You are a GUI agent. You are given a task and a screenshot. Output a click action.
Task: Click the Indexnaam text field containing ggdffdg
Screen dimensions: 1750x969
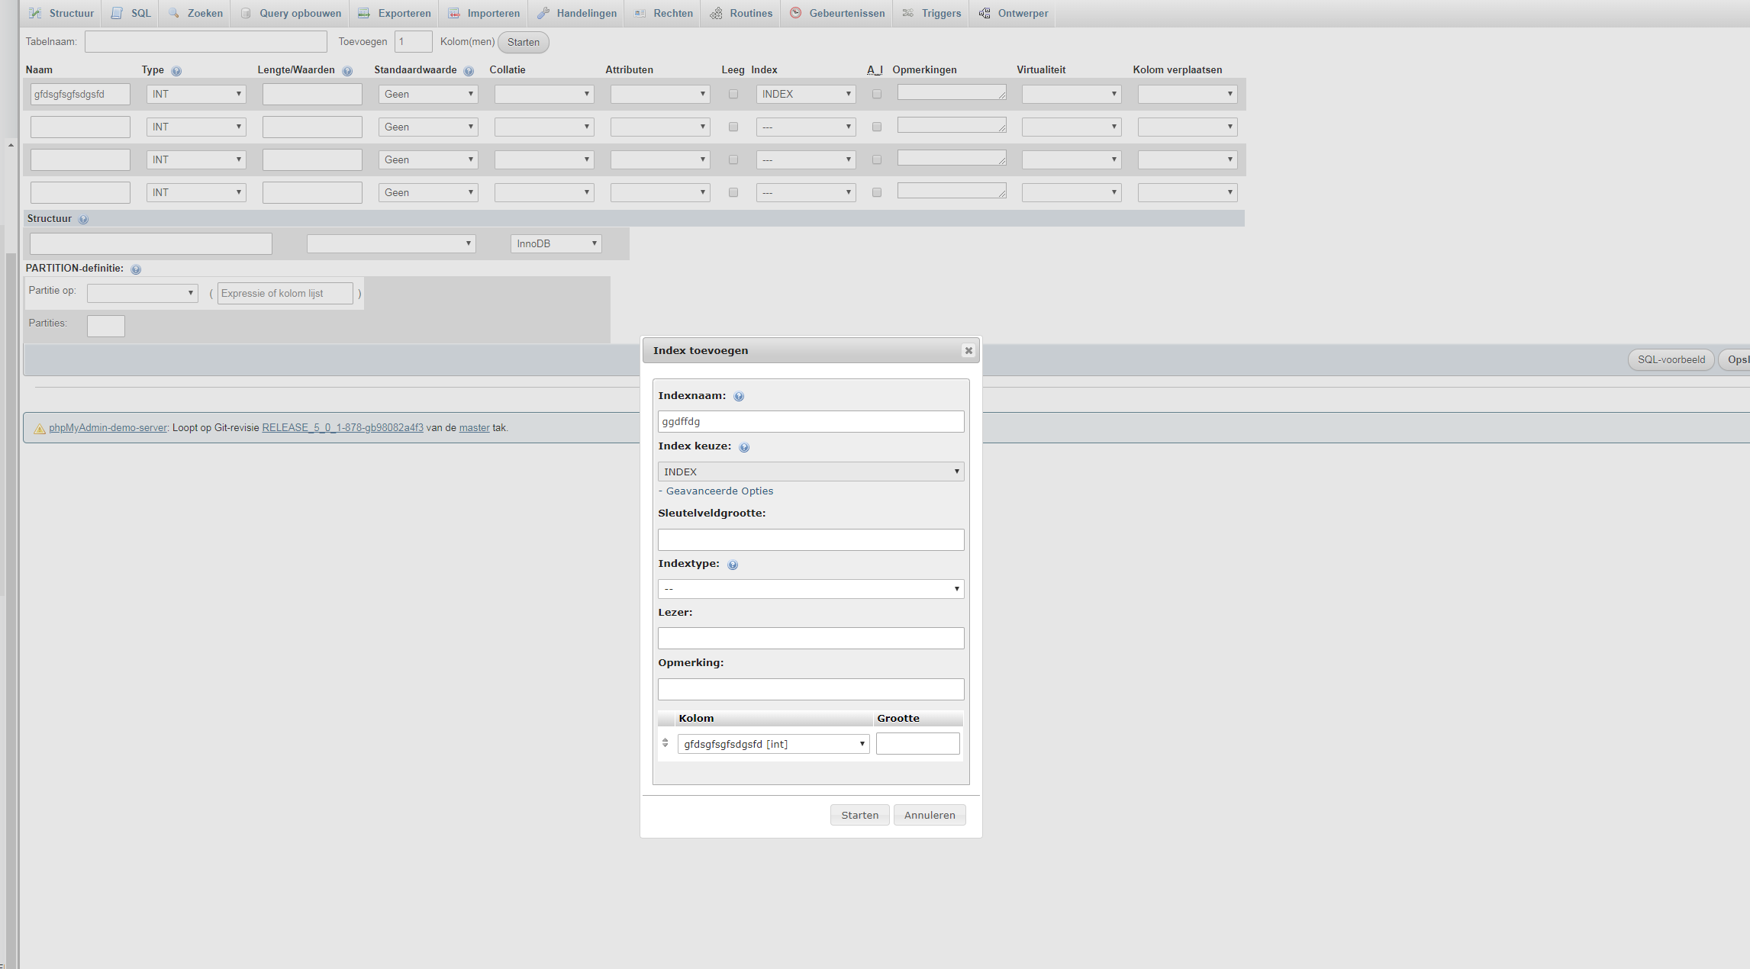[811, 420]
